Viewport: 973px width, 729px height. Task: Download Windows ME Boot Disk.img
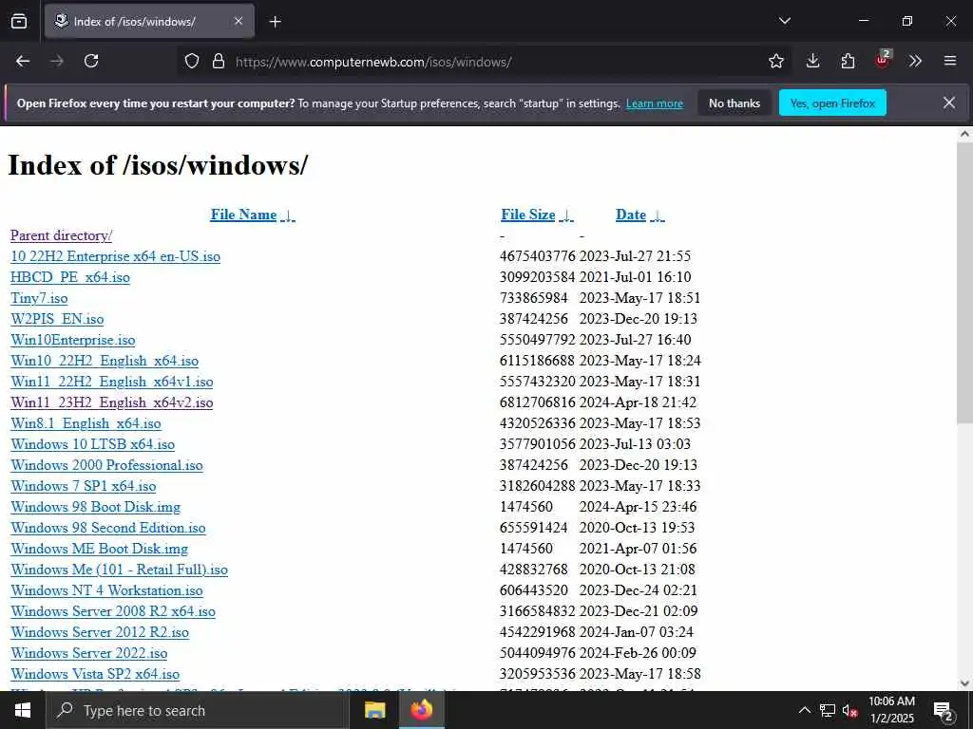[99, 549]
